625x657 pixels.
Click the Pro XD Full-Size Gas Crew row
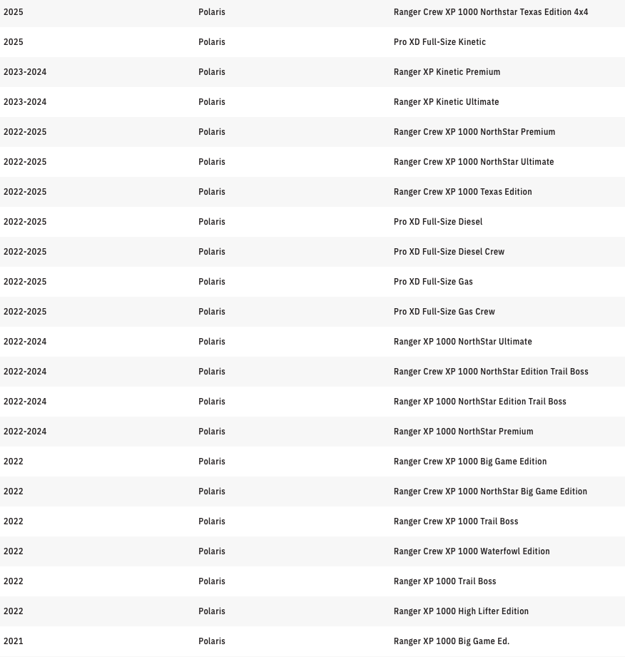click(444, 312)
